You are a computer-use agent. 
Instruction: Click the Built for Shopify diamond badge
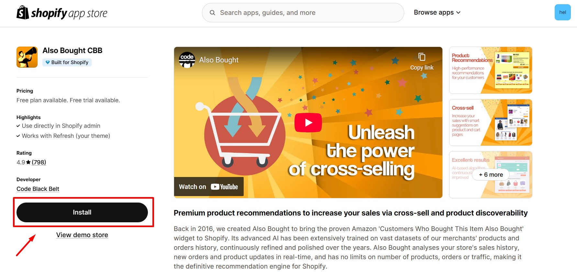48,62
